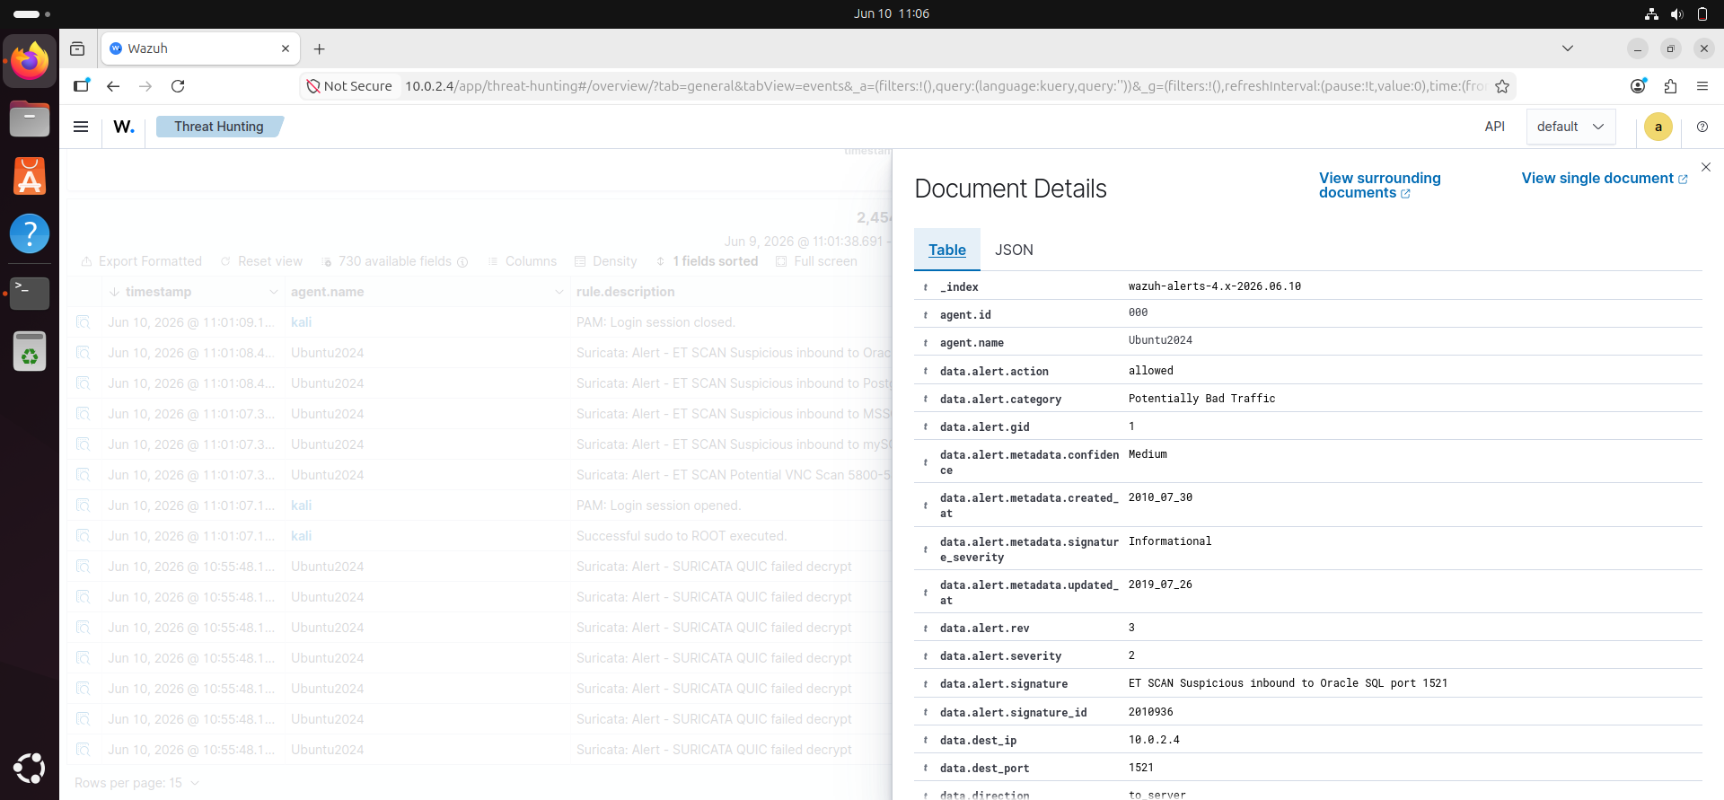Viewport: 1724px width, 800px height.
Task: Click the Potentially Bad Traffic value
Action: [1201, 399]
